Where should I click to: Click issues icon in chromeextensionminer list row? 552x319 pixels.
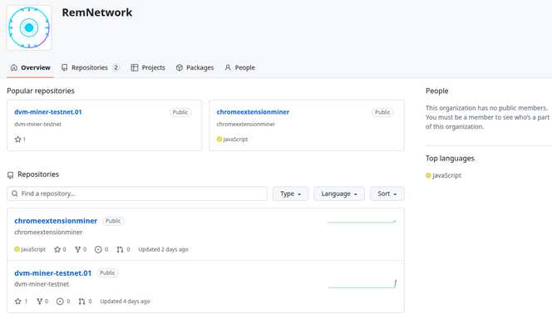pyautogui.click(x=98, y=249)
